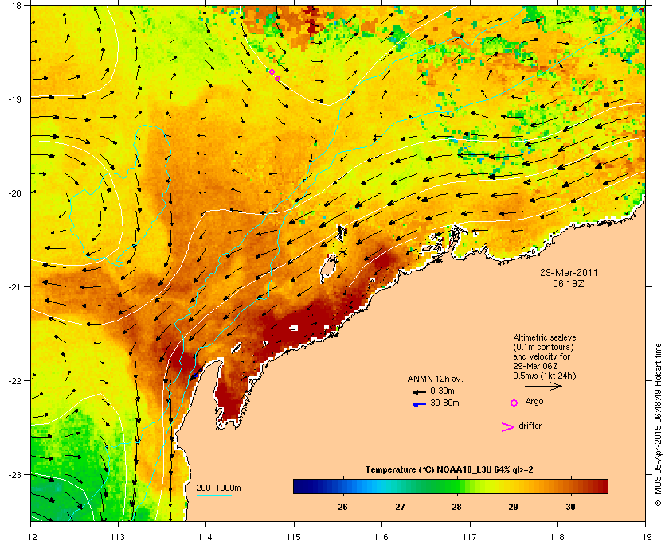Click the dark red end of the temperature colorbar
669x541 pixels.
point(602,486)
